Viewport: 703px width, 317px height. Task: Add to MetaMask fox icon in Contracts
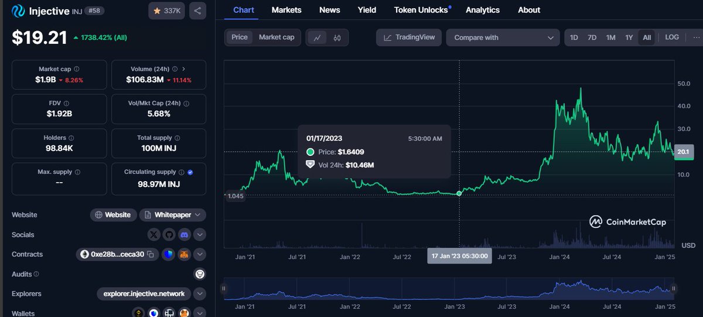(185, 254)
